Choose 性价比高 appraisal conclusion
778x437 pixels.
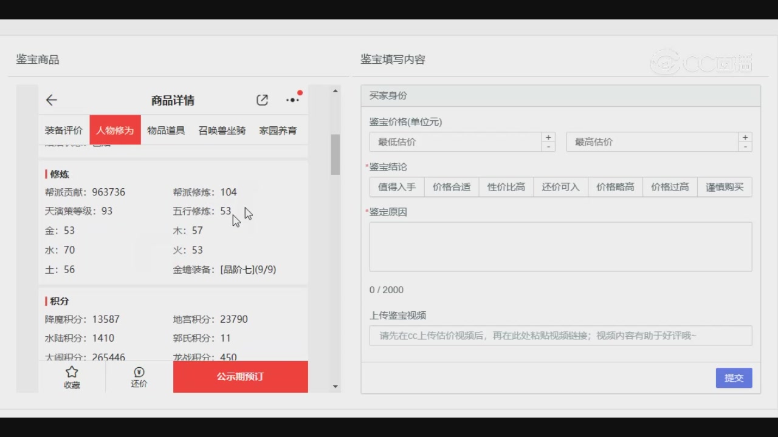point(506,187)
